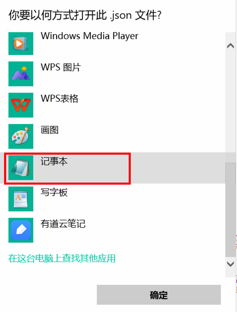Select the highlighted 记事本 entry label

click(x=54, y=161)
